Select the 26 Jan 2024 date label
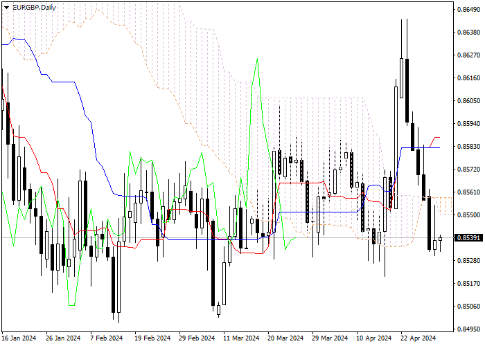485x346 pixels. coord(63,338)
